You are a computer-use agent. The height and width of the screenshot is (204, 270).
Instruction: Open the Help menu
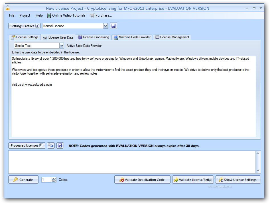39,15
